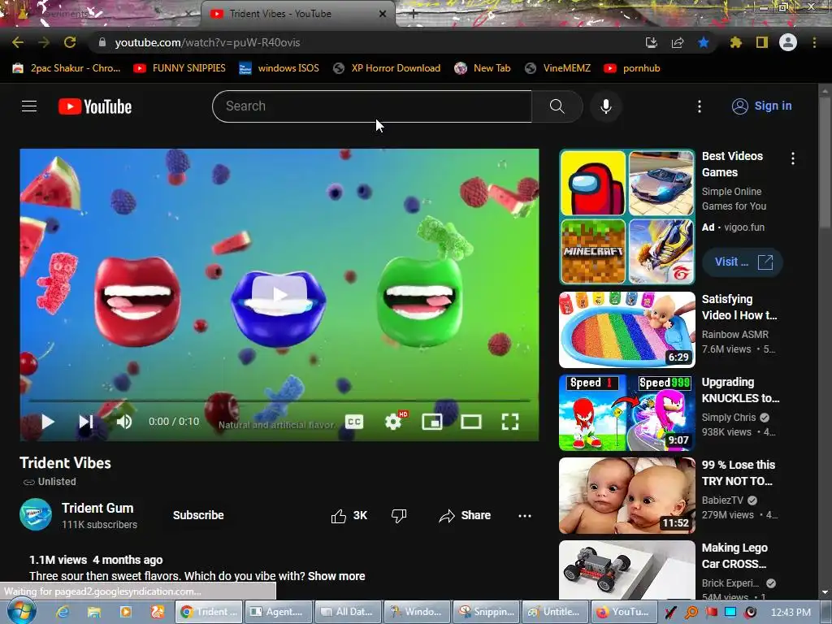
Task: Dislike the video
Action: (x=398, y=516)
